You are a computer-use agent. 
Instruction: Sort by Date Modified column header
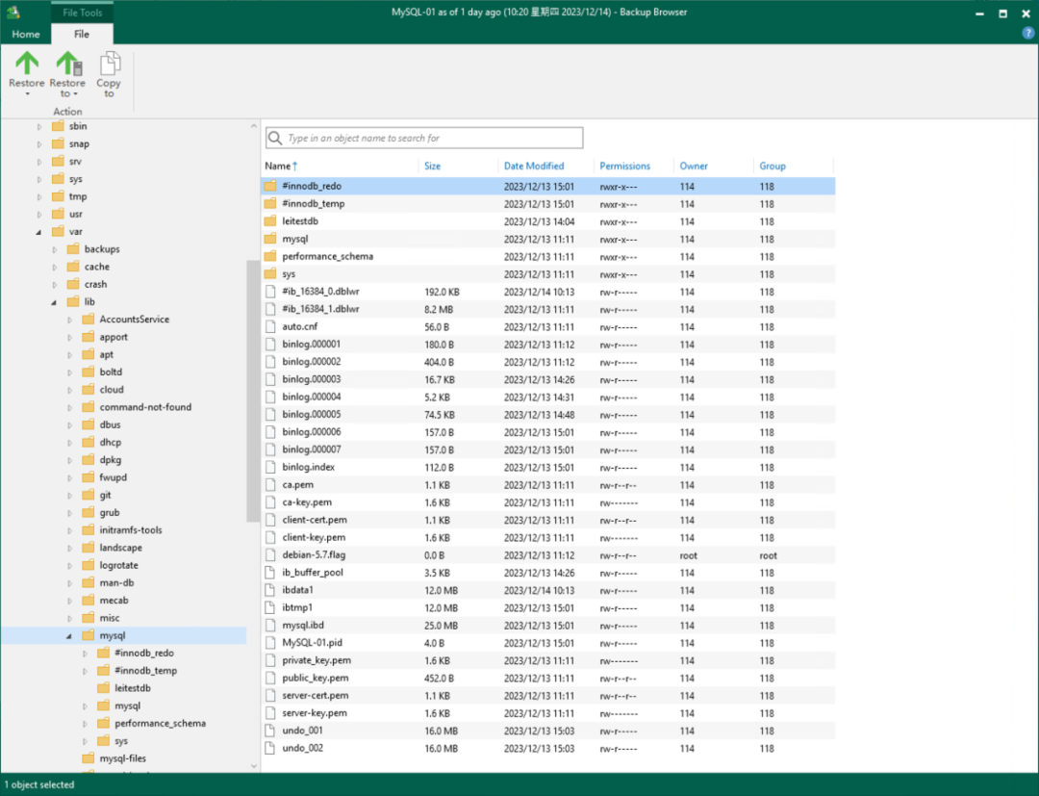(534, 166)
